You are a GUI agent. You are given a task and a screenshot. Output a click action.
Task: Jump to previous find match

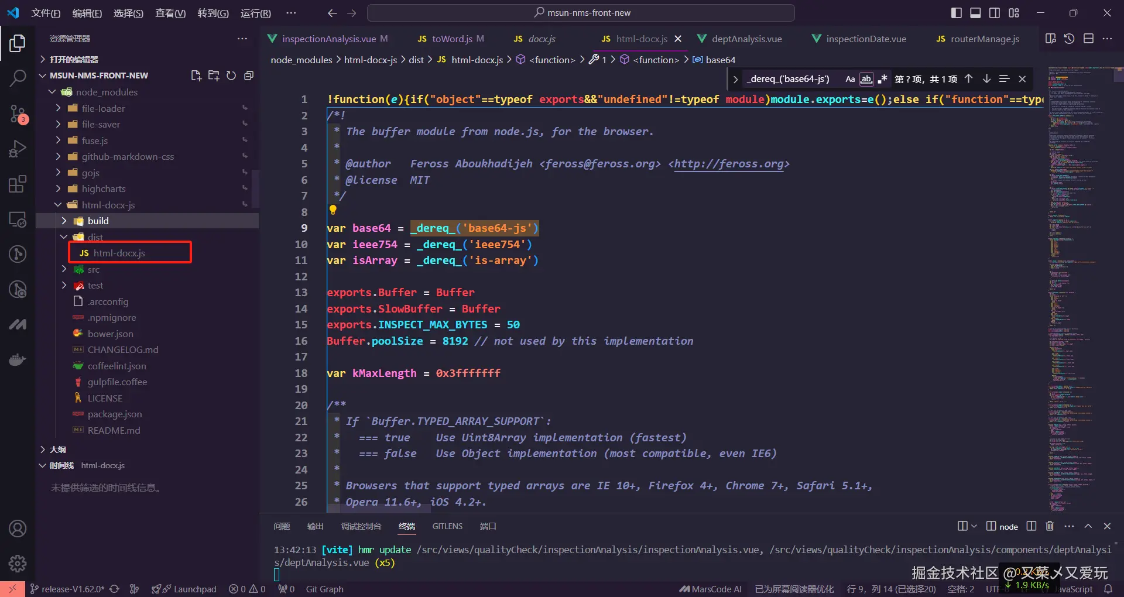click(969, 79)
